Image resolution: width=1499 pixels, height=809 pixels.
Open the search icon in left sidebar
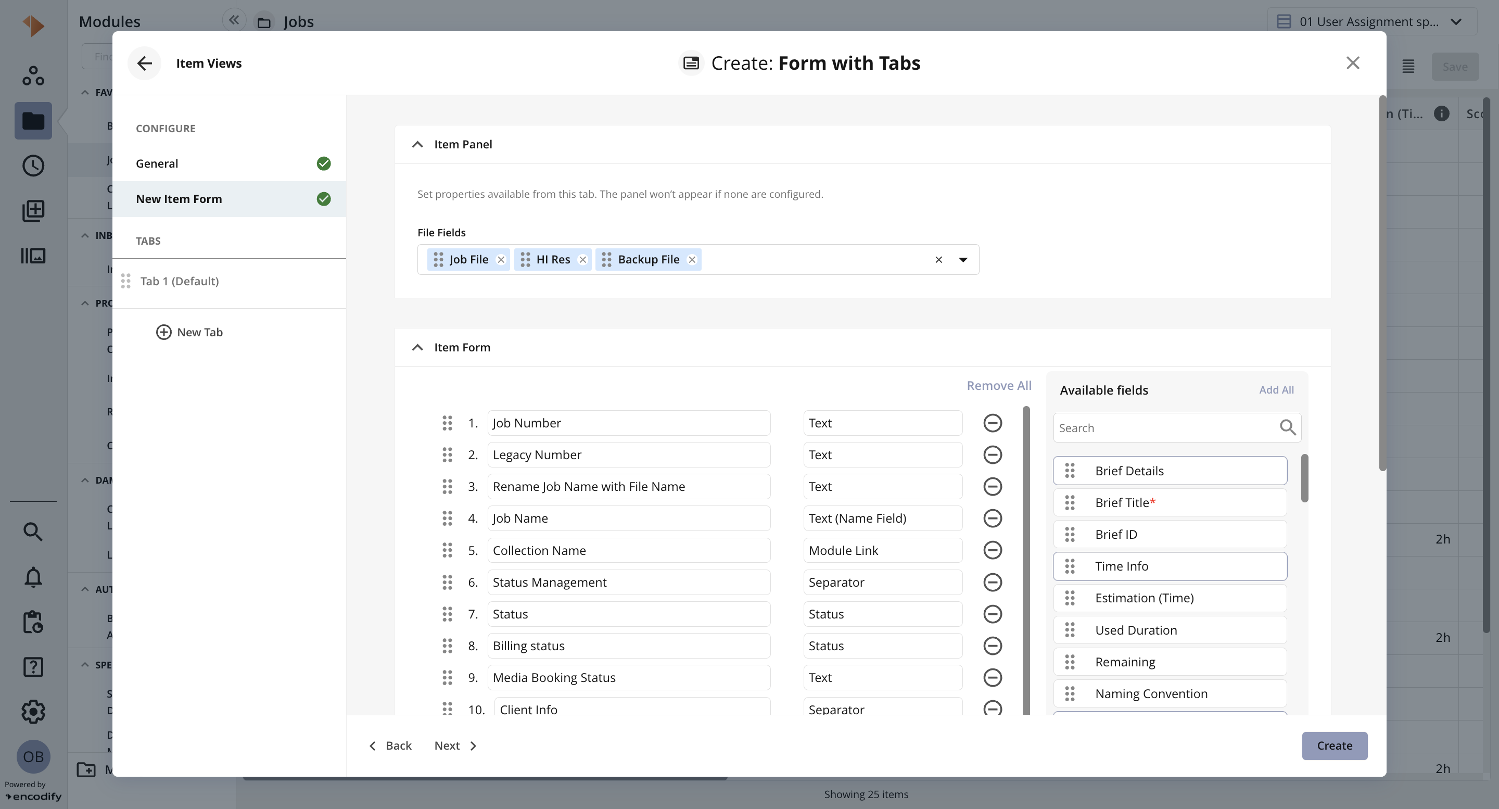[33, 532]
